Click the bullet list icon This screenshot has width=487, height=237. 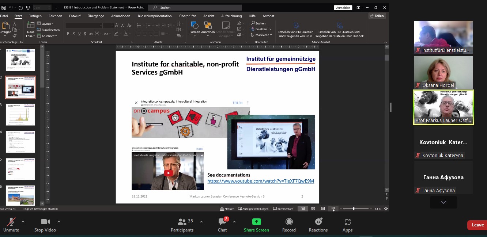pyautogui.click(x=139, y=25)
